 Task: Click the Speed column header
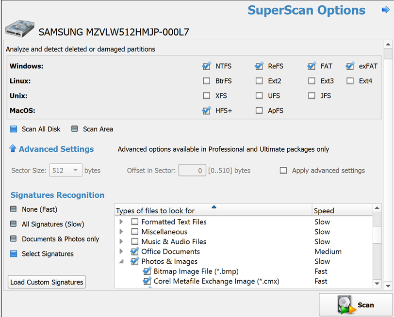[x=342, y=210]
